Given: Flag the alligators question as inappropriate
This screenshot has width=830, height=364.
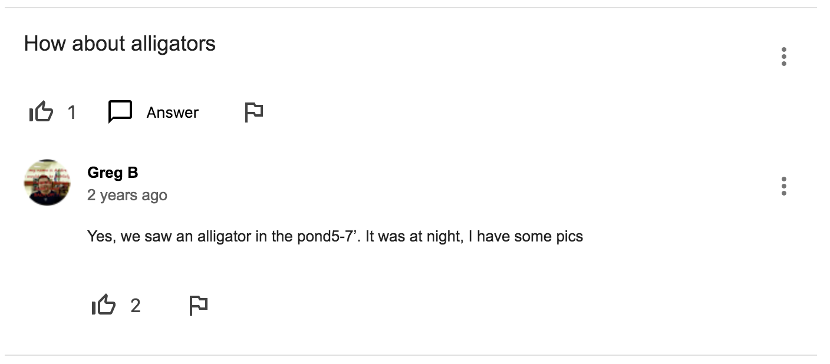Looking at the screenshot, I should 253,111.
